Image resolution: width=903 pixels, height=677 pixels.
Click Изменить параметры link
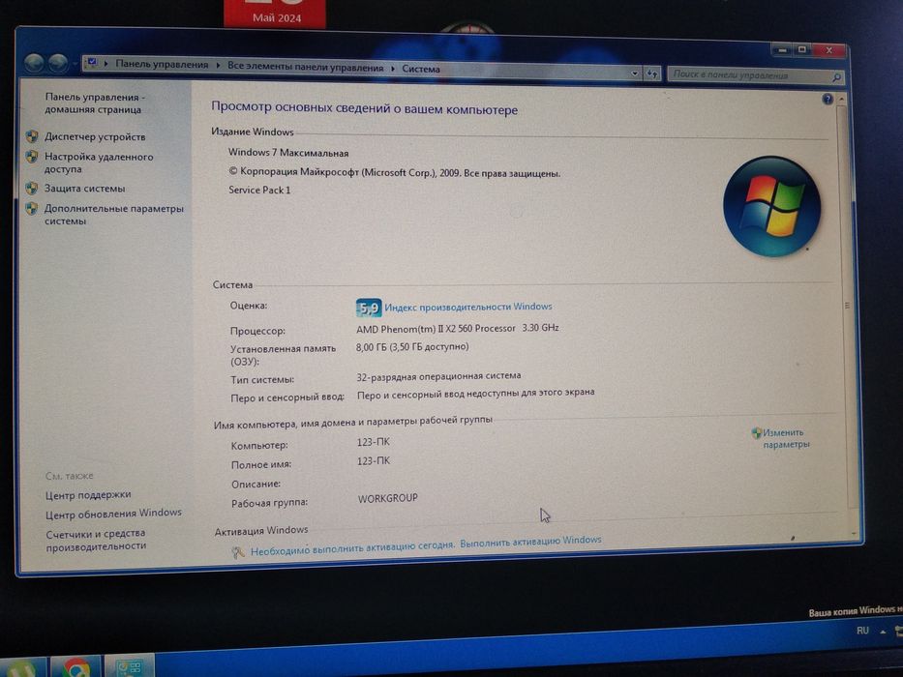786,438
